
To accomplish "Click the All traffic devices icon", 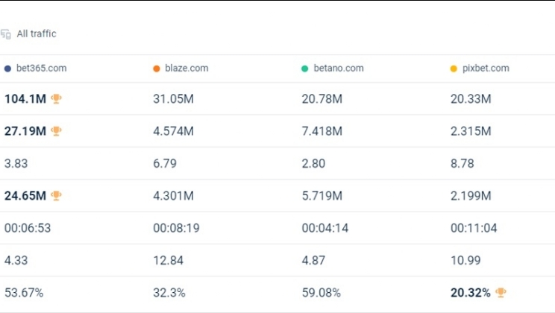I will click(x=6, y=34).
